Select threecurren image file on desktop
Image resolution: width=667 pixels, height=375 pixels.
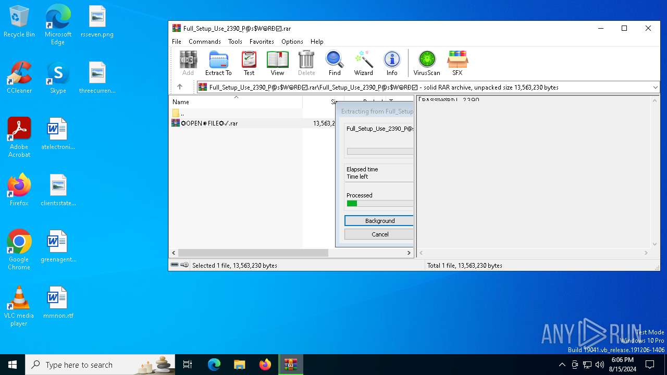pyautogui.click(x=97, y=78)
